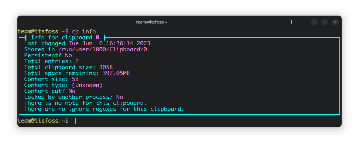Click the cursor at the bottom prompt
This screenshot has height=146, width=359.
74,121
